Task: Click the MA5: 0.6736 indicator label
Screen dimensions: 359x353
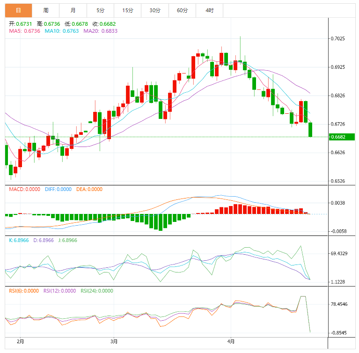Action: pyautogui.click(x=24, y=31)
